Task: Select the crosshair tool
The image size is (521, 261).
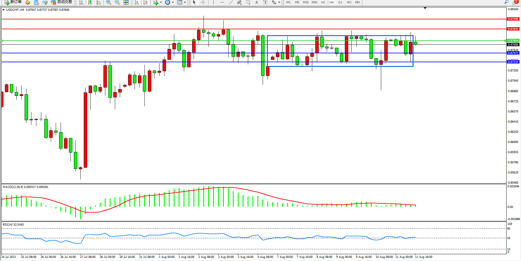Action: [203, 2]
